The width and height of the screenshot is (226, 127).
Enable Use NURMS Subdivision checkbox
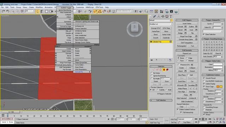pyautogui.click(x=204, y=81)
